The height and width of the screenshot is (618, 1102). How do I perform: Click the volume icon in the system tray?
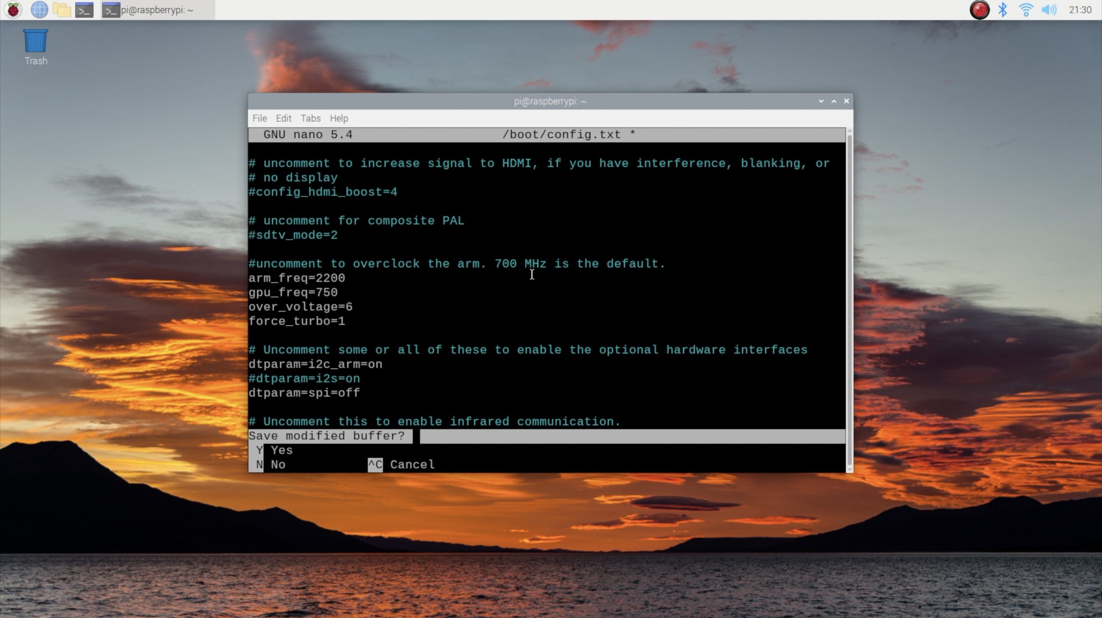1049,9
